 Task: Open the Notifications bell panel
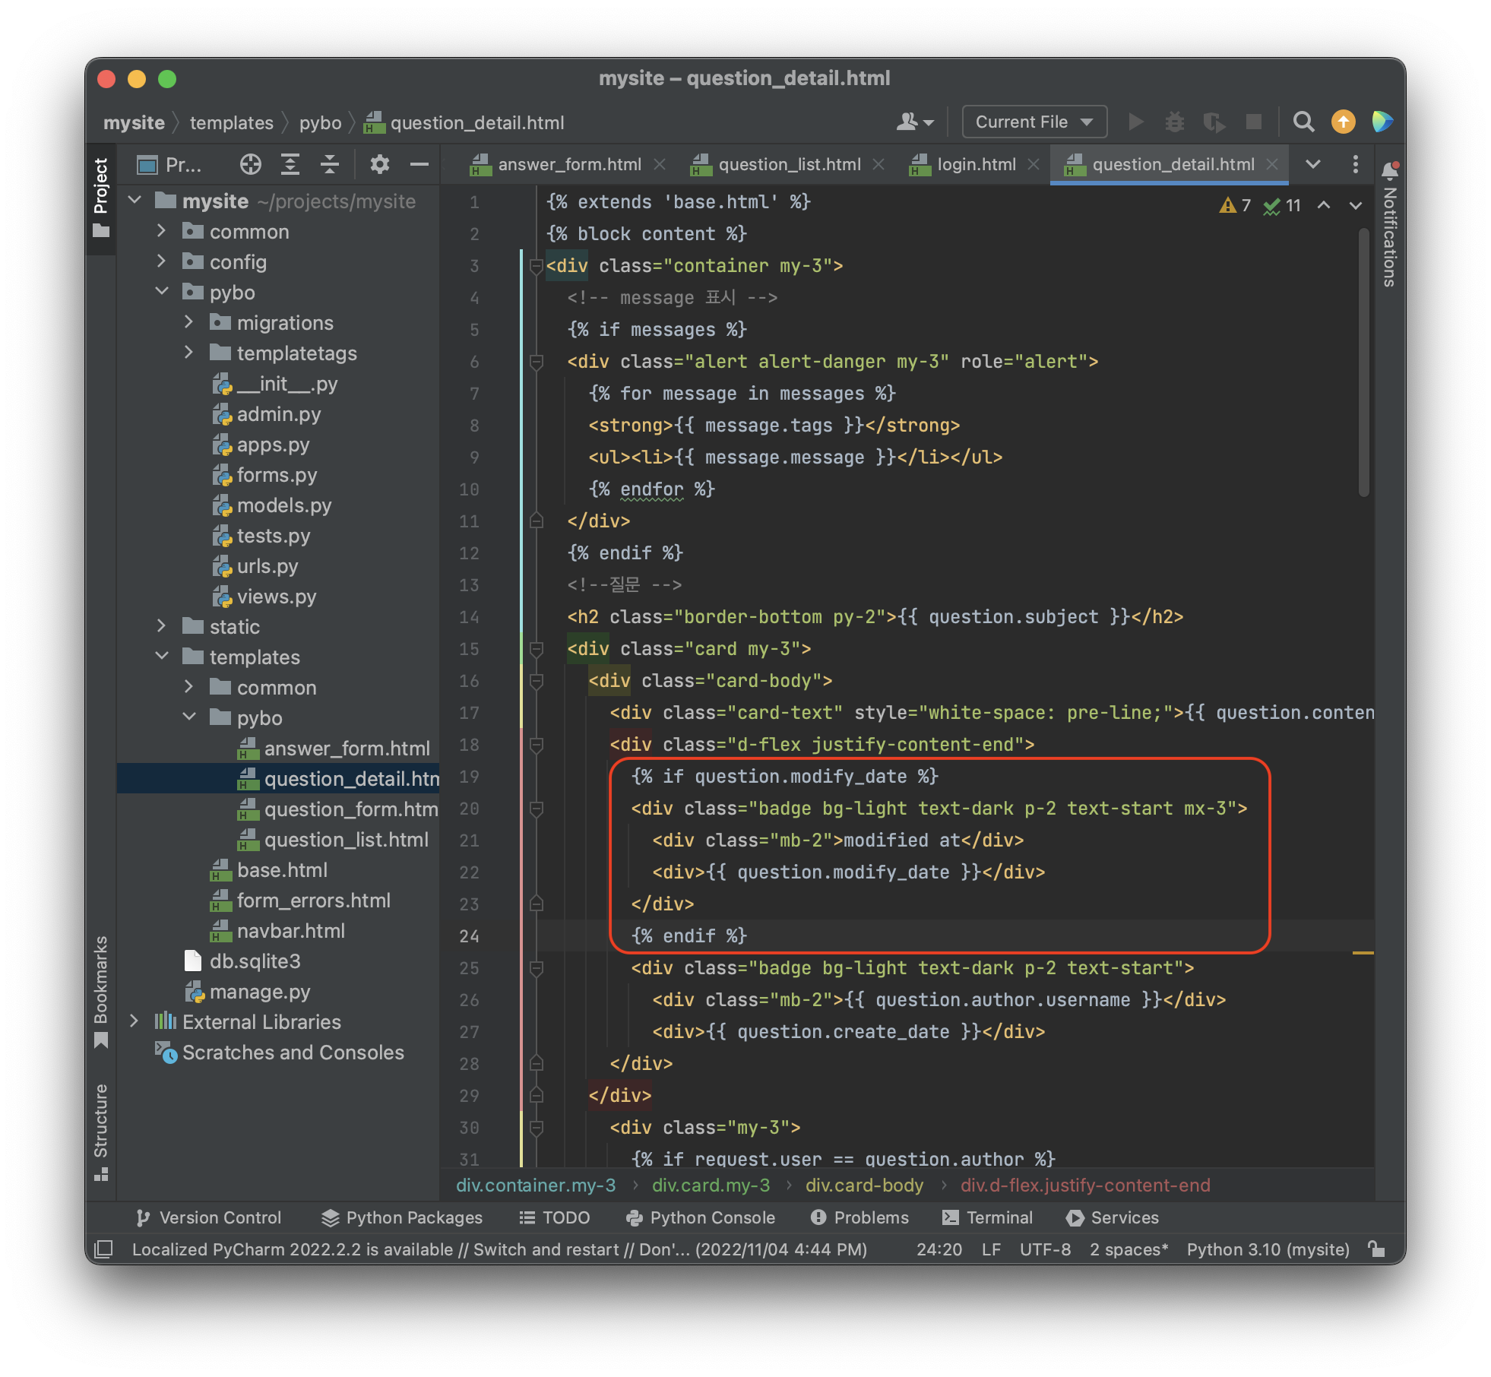pyautogui.click(x=1390, y=170)
